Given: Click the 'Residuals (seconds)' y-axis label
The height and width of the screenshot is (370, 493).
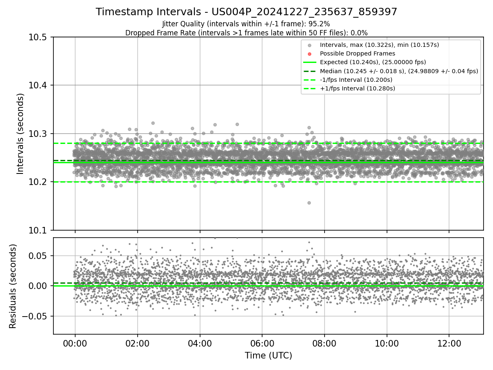Looking at the screenshot, I should [13, 286].
